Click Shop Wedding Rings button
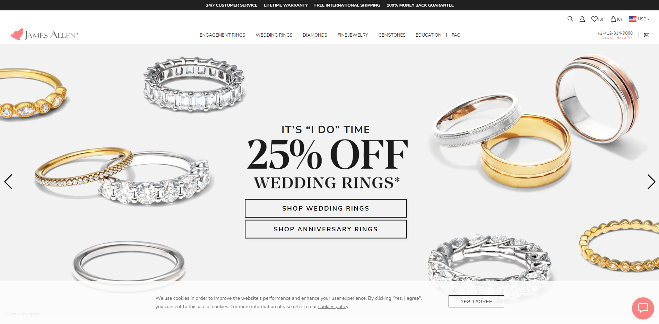659x324 pixels. pyautogui.click(x=326, y=208)
